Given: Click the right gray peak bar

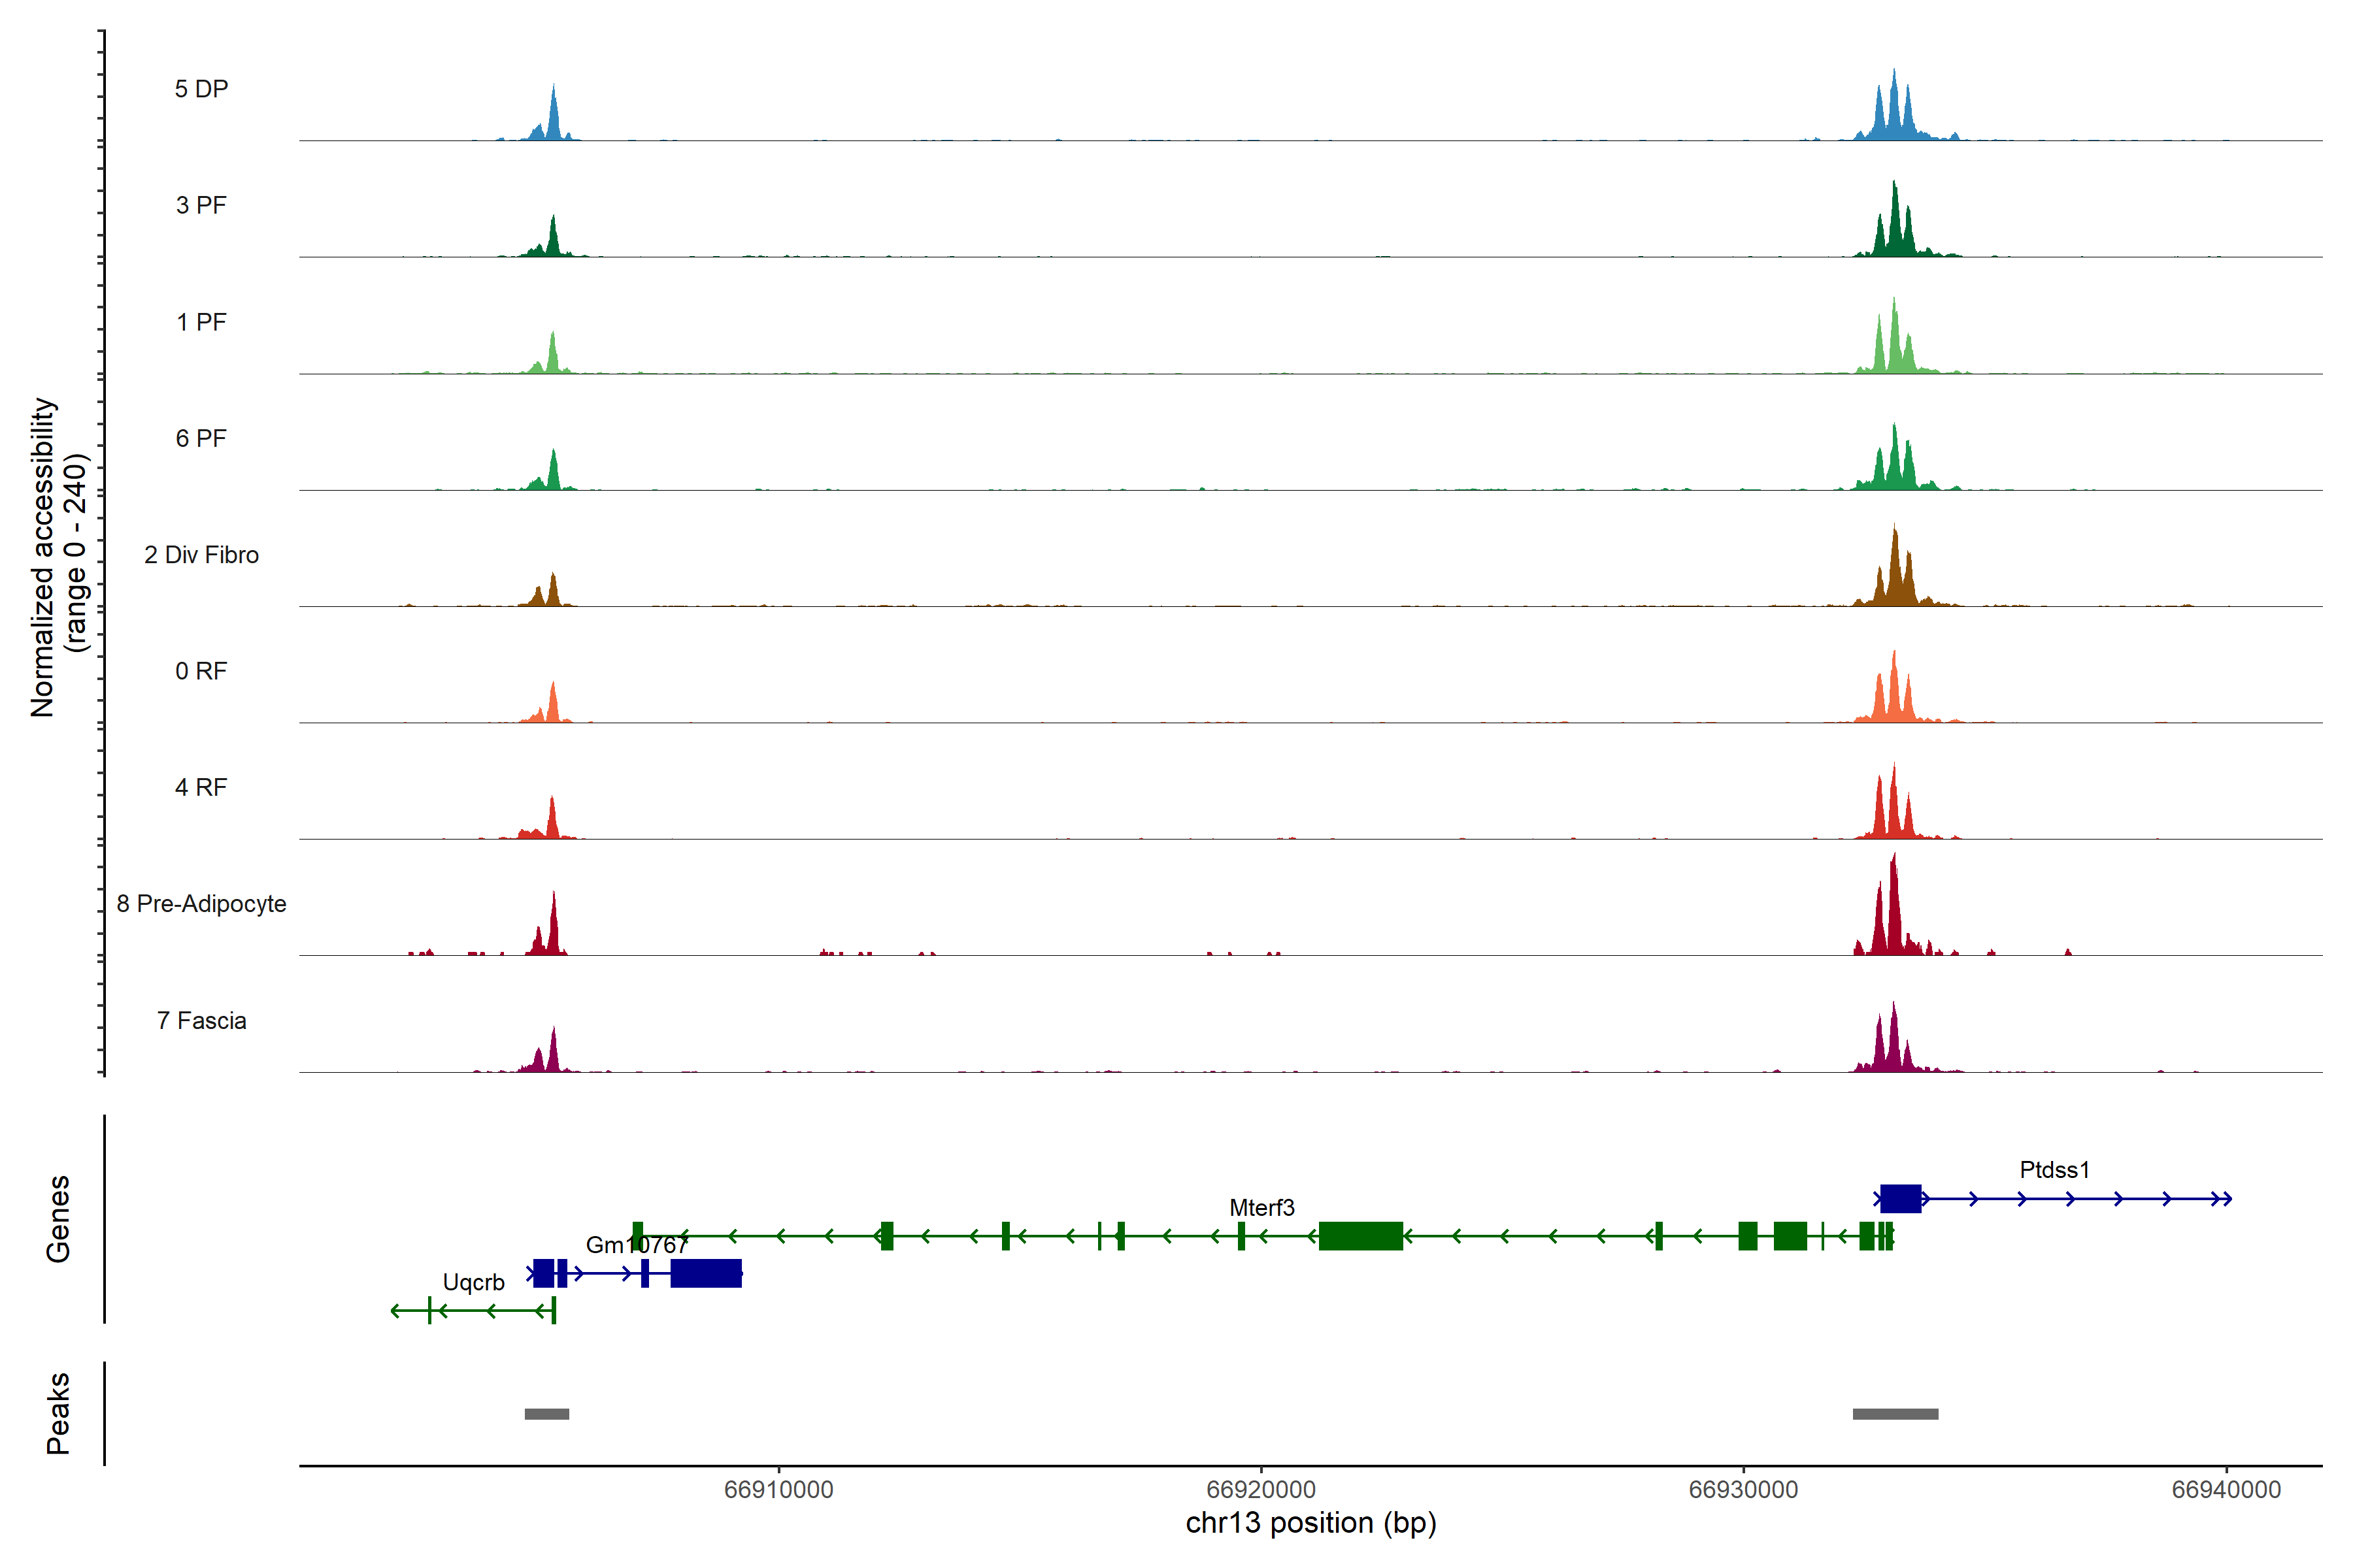Looking at the screenshot, I should pyautogui.click(x=1895, y=1414).
